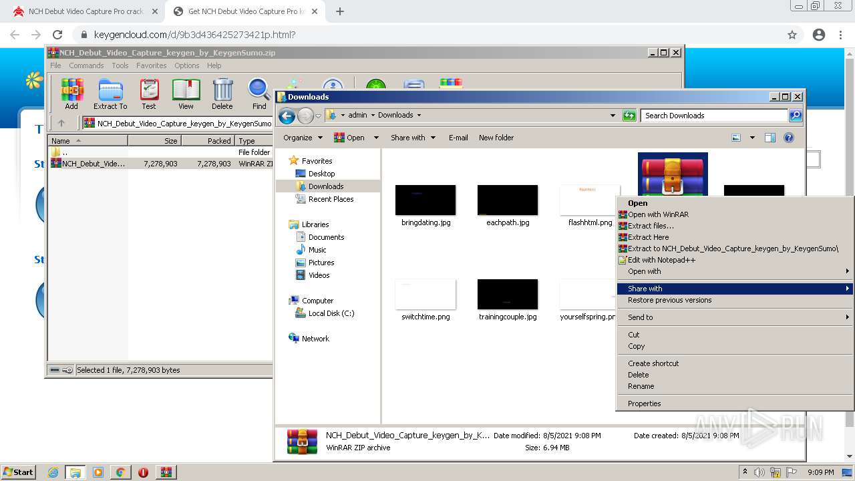
Task: Click the WinRAR Find magnifier icon
Action: pyautogui.click(x=259, y=94)
